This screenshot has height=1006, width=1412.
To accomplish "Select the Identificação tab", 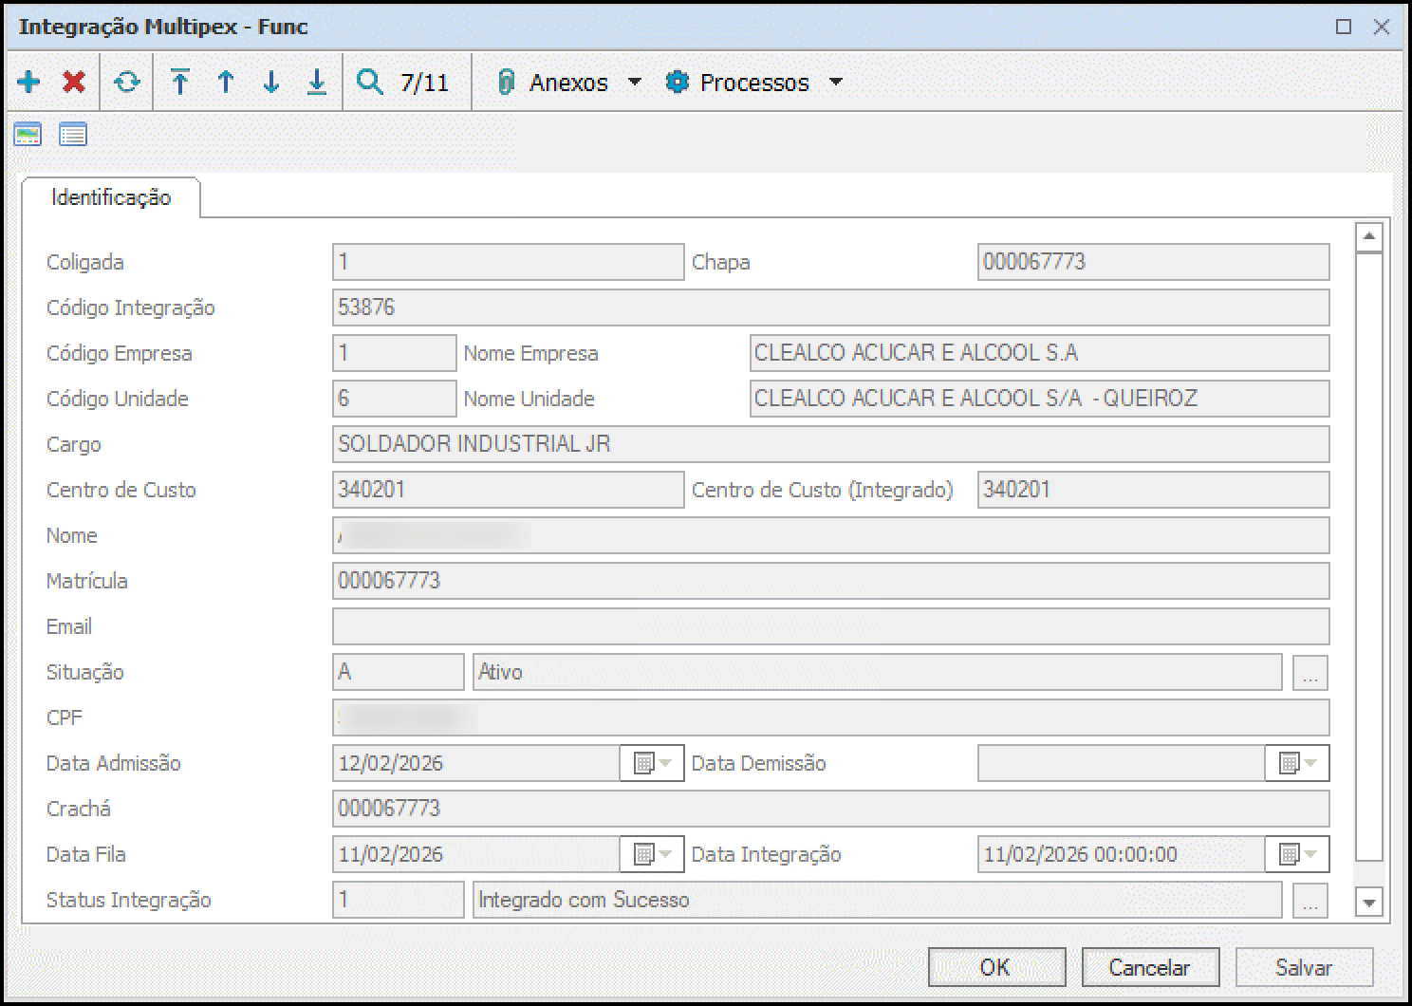I will click(x=111, y=197).
